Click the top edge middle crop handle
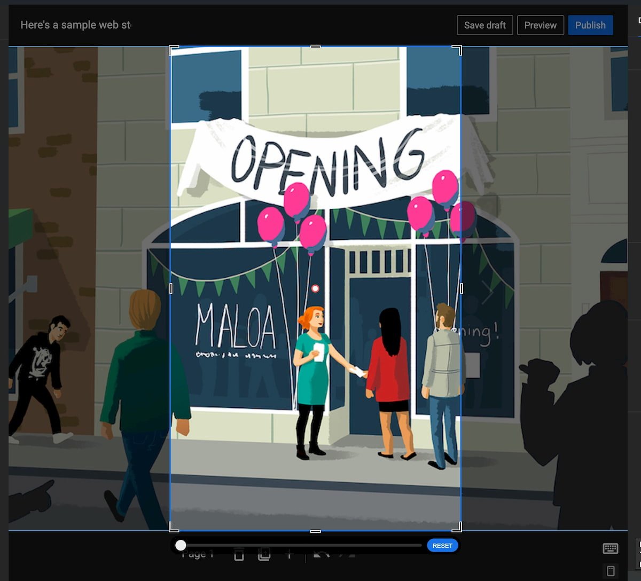Viewport: 641px width, 581px height. [316, 47]
